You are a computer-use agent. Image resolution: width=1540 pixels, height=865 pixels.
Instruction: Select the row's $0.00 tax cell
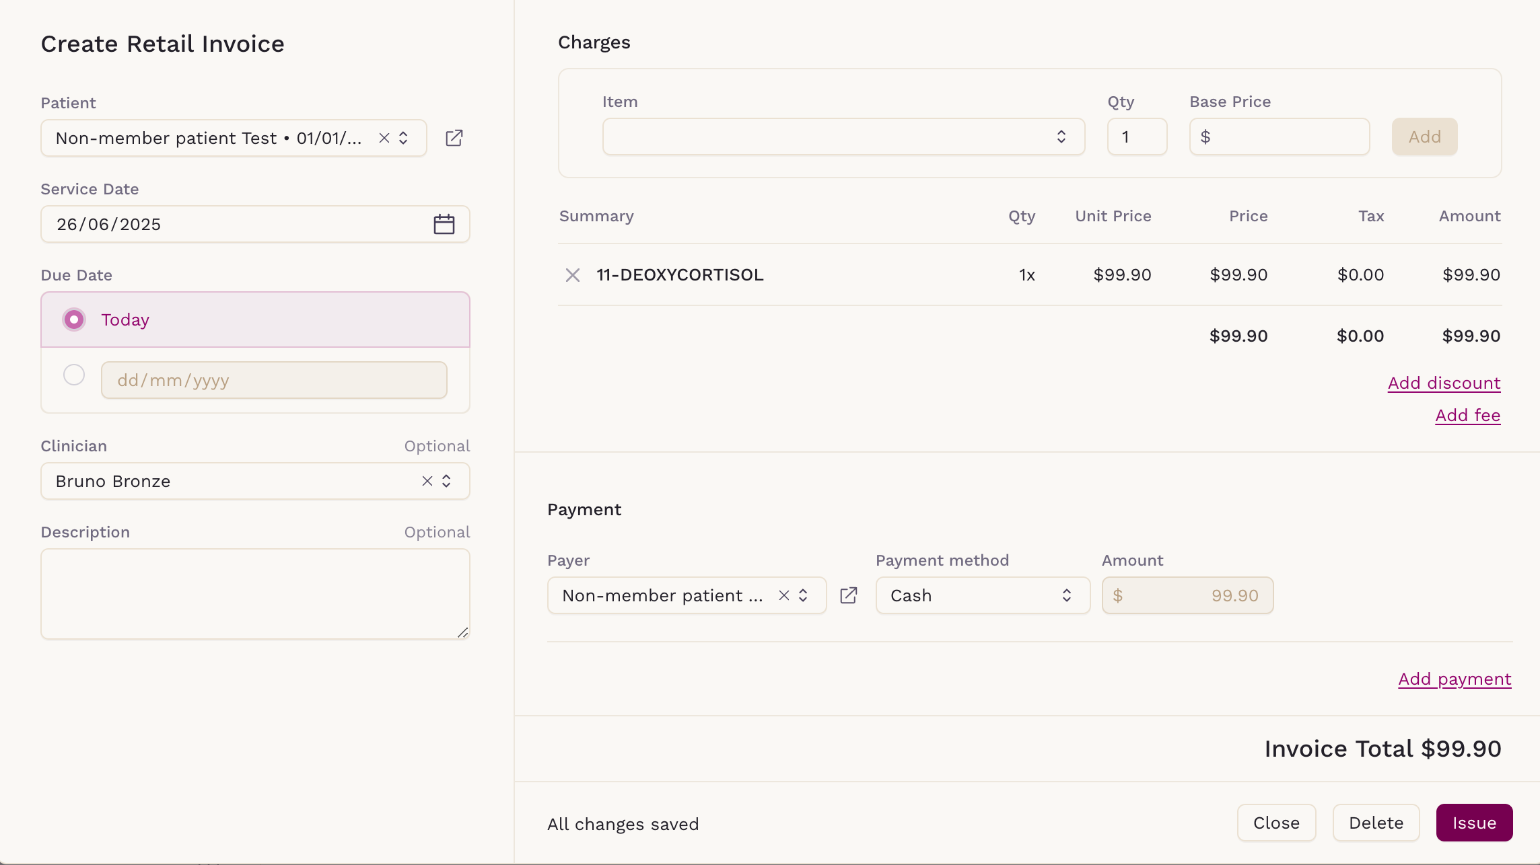1360,274
